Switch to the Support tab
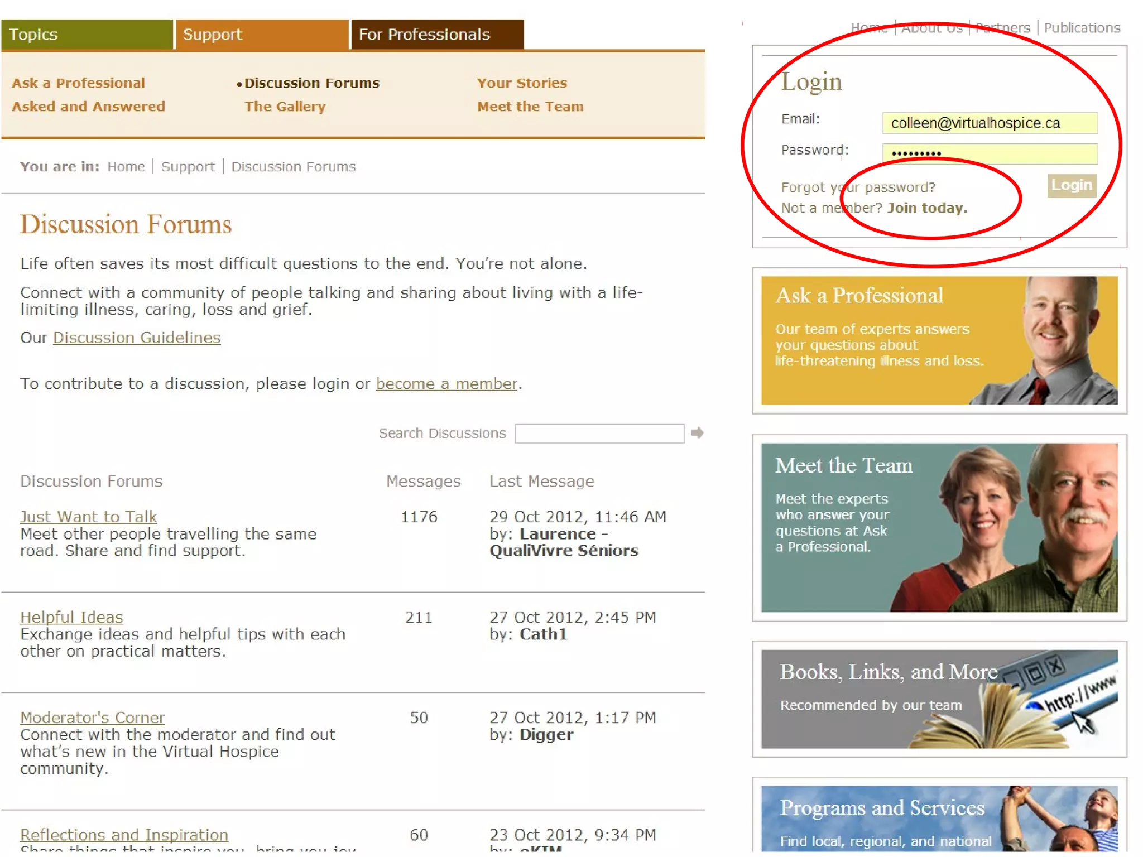The width and height of the screenshot is (1143, 857). click(262, 35)
